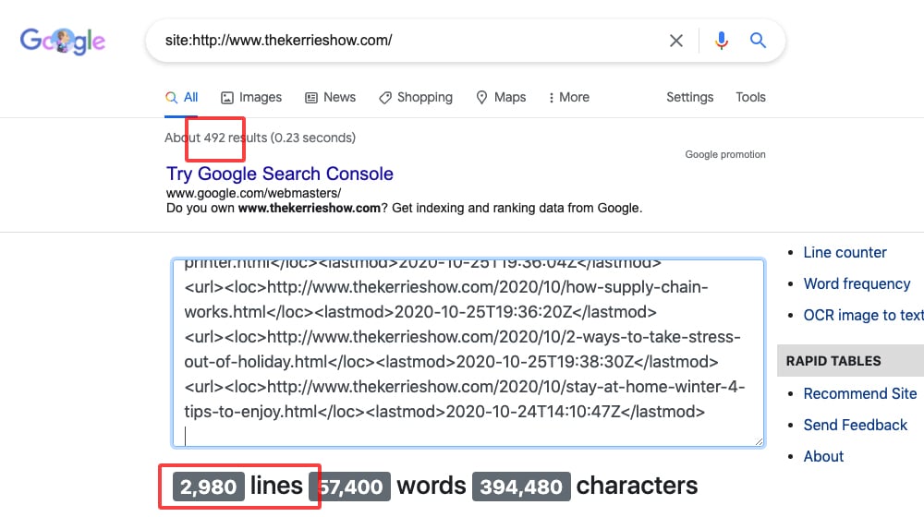
Task: Switch to the News tab
Action: (x=331, y=97)
